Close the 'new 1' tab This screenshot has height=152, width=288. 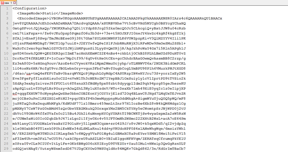pyautogui.click(x=14, y=3)
